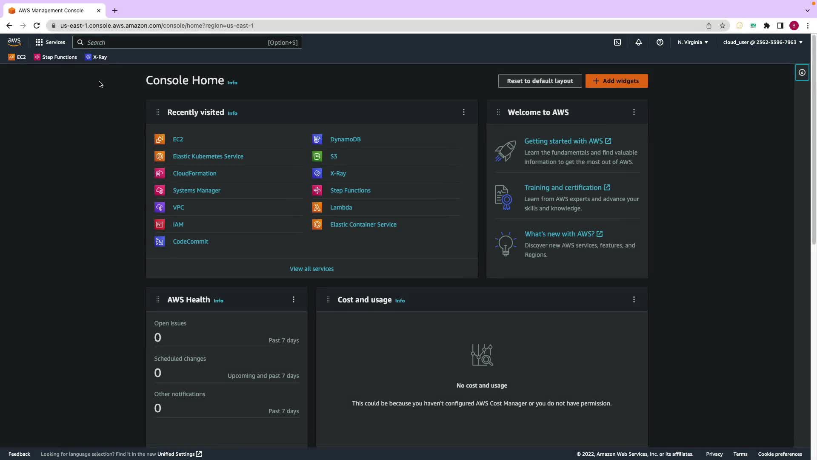Screen dimensions: 817x460
Task: Click the DynamoDB service icon
Action: 317,139
